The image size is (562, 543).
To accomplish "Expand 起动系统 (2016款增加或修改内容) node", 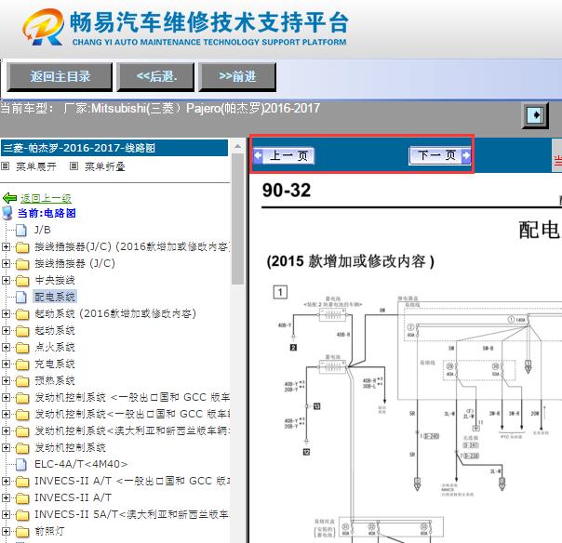I will click(6, 313).
